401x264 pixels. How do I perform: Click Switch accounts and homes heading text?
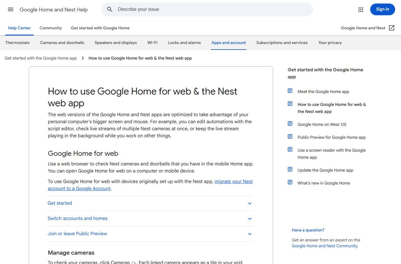tap(78, 219)
